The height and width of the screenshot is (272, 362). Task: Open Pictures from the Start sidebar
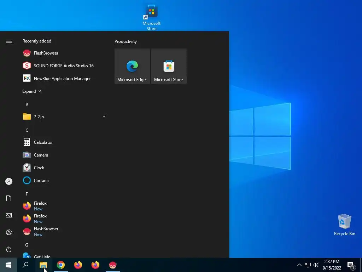(9, 215)
